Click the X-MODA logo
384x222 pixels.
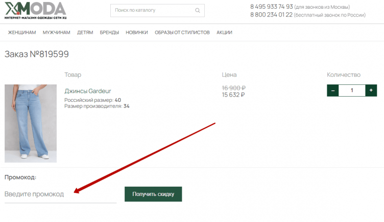click(x=35, y=9)
